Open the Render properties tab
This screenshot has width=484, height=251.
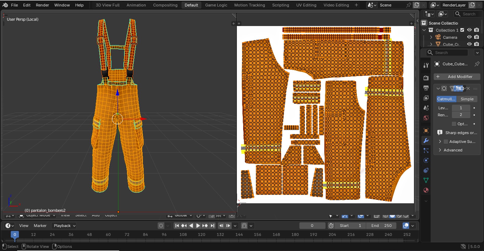coord(426,78)
